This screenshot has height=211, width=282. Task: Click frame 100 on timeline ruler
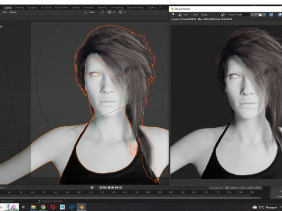pyautogui.click(x=79, y=192)
